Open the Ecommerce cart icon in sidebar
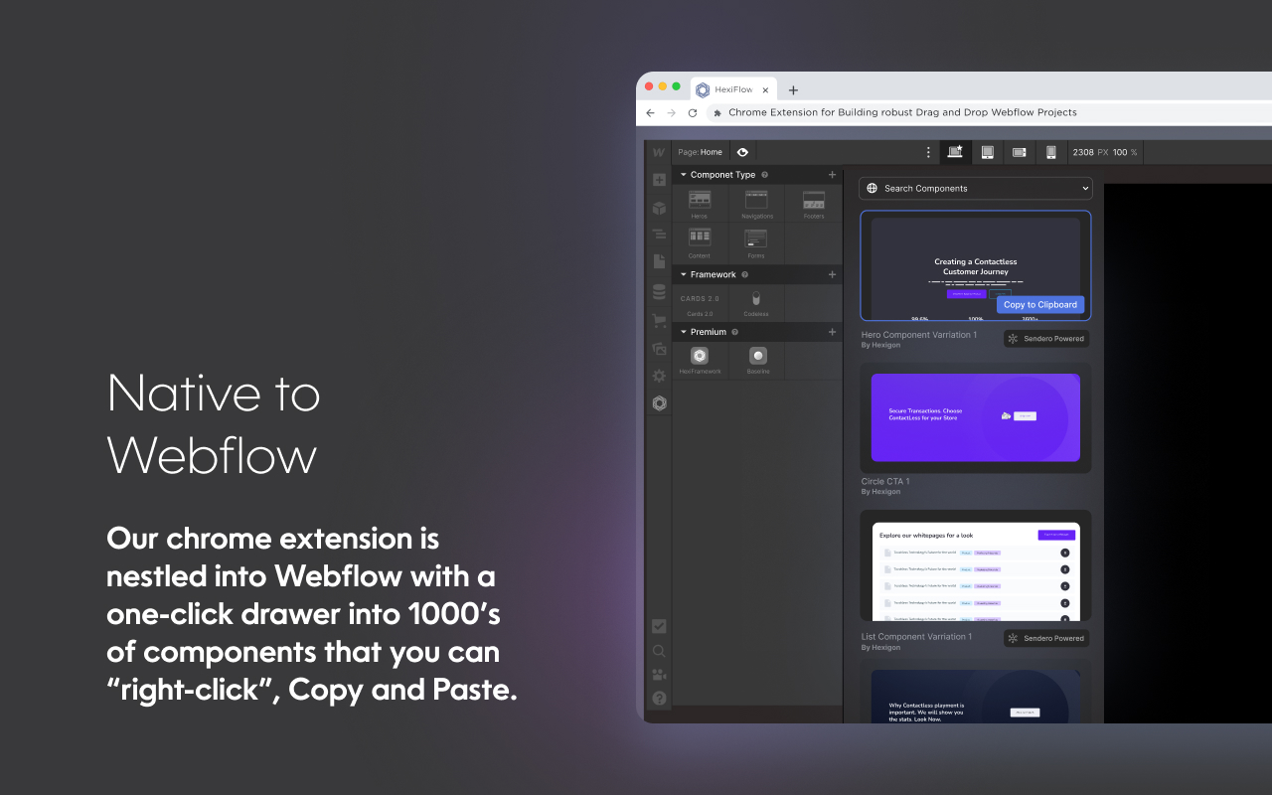Screen dimensions: 1272x795 click(x=659, y=321)
